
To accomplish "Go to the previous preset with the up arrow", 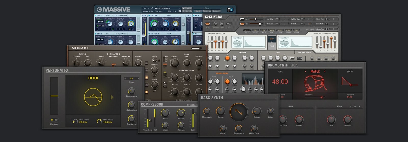I will [183, 8].
